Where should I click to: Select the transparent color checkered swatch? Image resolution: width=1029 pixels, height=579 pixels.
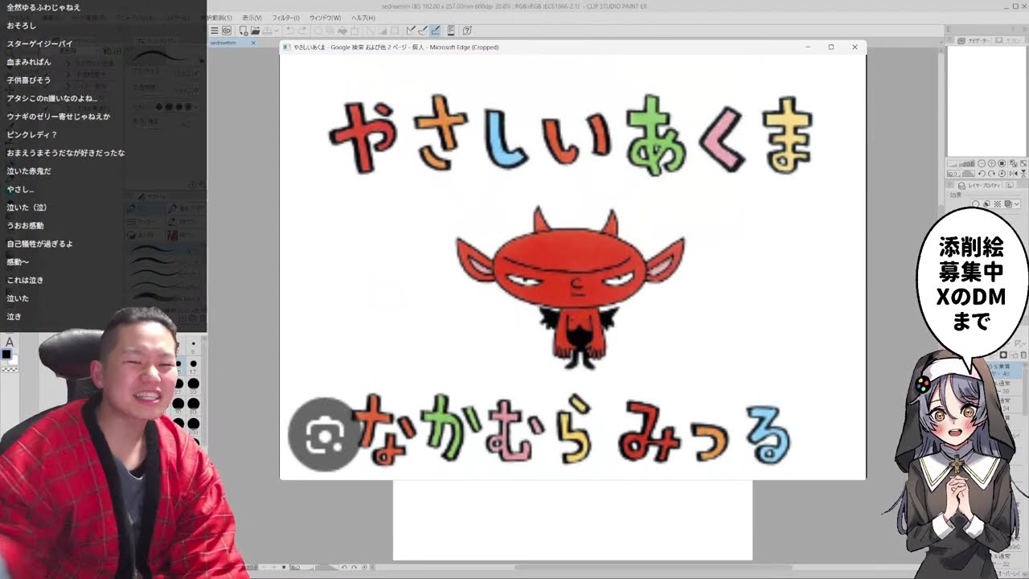point(9,369)
